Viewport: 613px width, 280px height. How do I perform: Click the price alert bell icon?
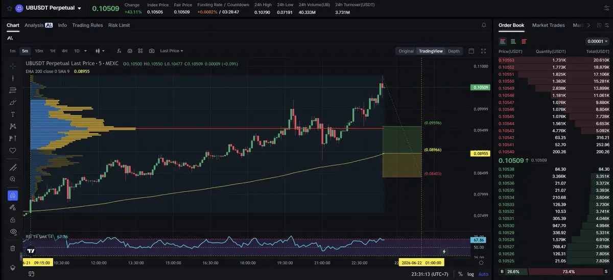click(x=484, y=25)
